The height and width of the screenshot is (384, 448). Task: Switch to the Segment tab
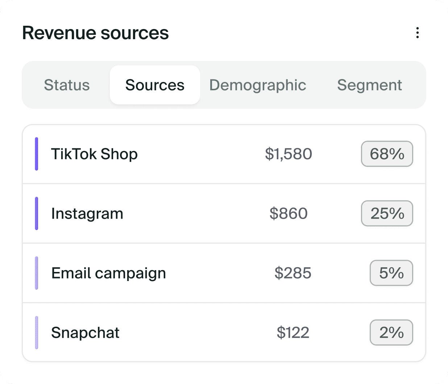369,85
